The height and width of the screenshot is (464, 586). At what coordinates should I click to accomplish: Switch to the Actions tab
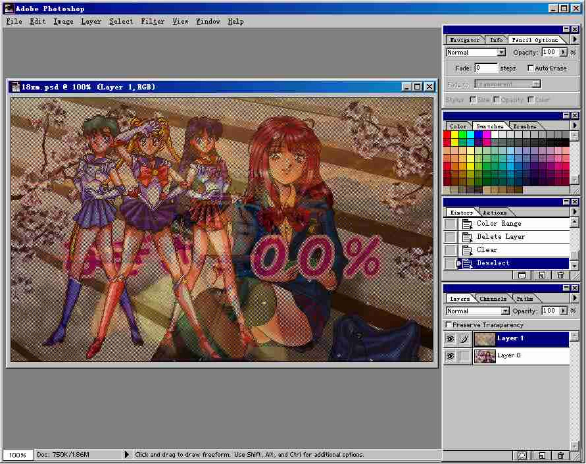[x=495, y=213]
